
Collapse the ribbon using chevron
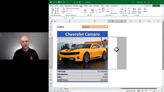(x=162, y=15)
